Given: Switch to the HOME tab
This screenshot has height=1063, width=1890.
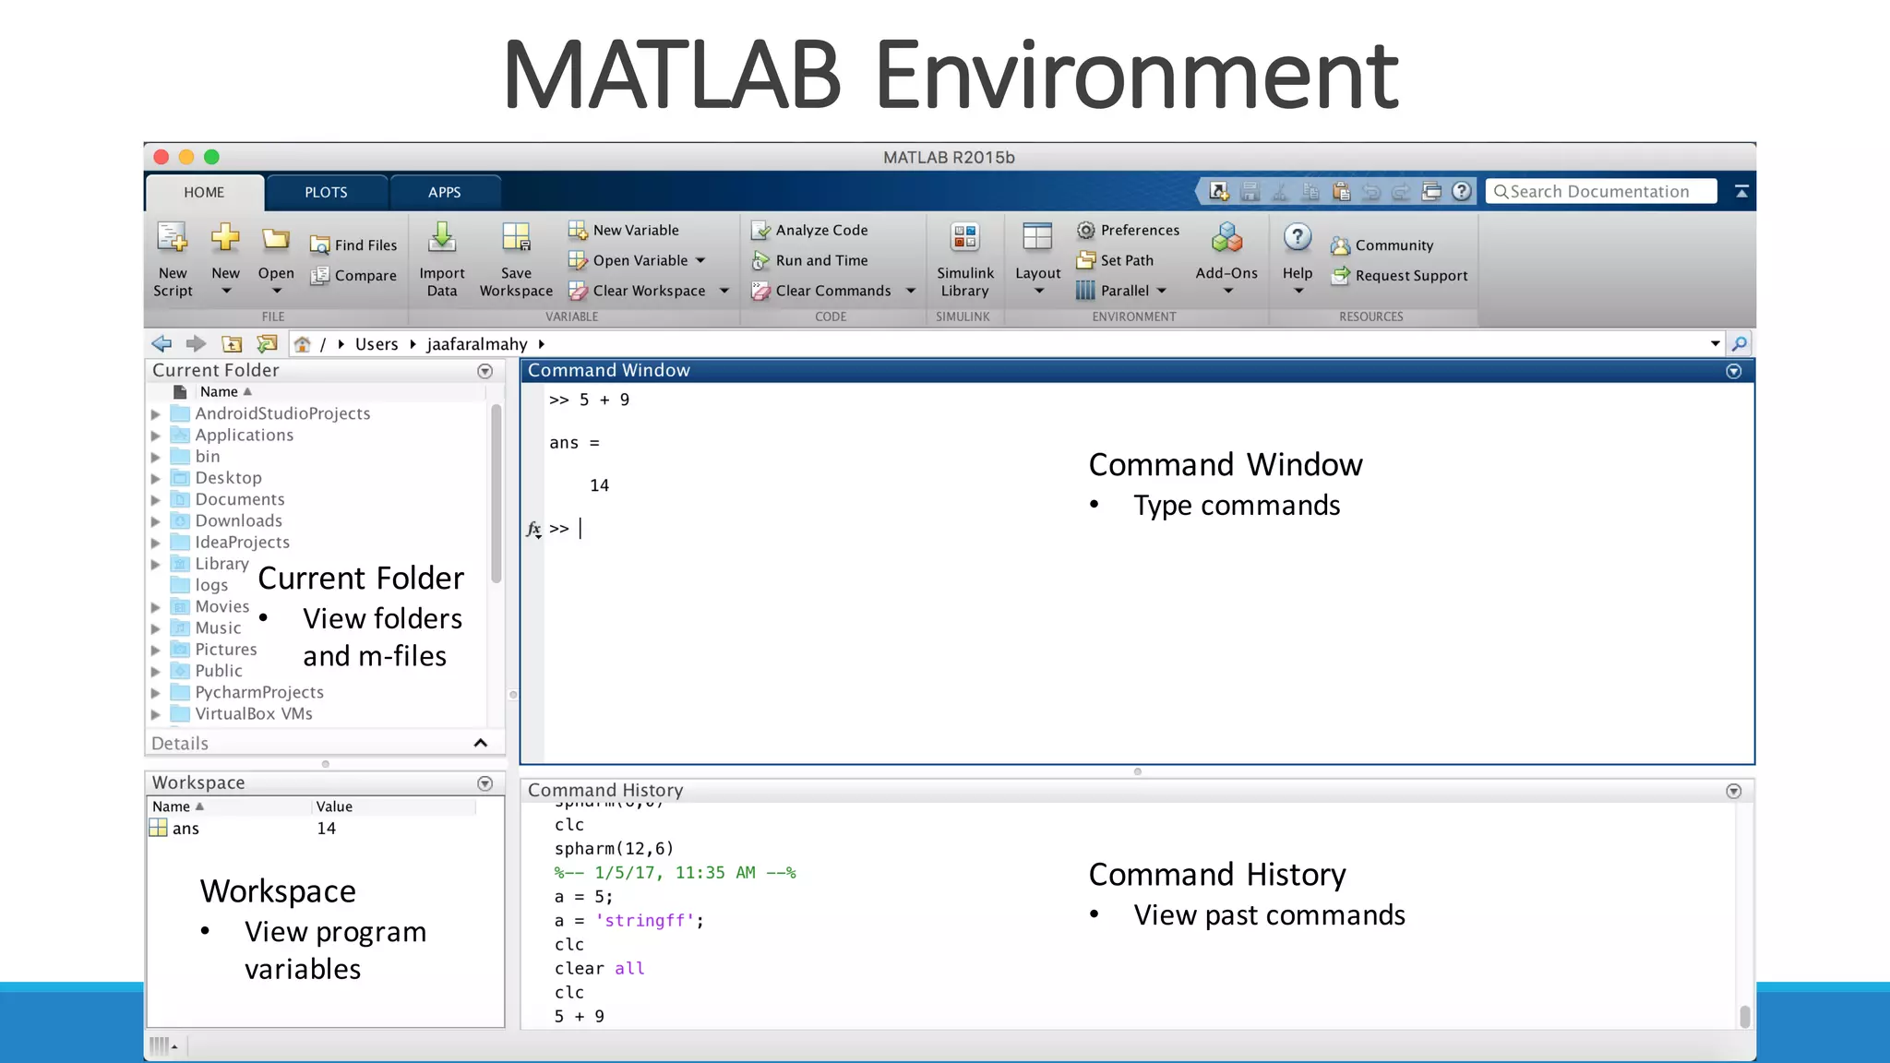Looking at the screenshot, I should 204,192.
